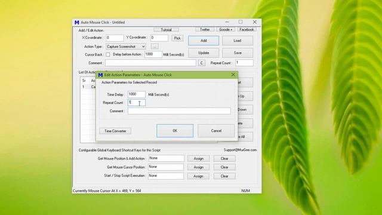Click the Comment field in dialog

179,111
